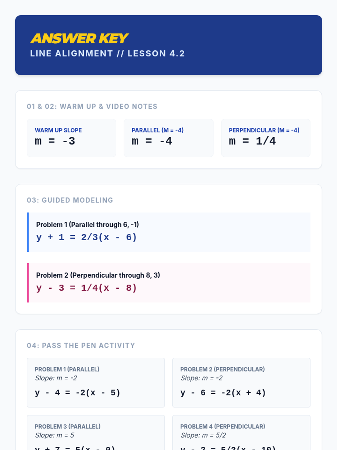Image resolution: width=337 pixels, height=450 pixels.
Task: Click the m = -4 answer value
Action: tap(152, 141)
